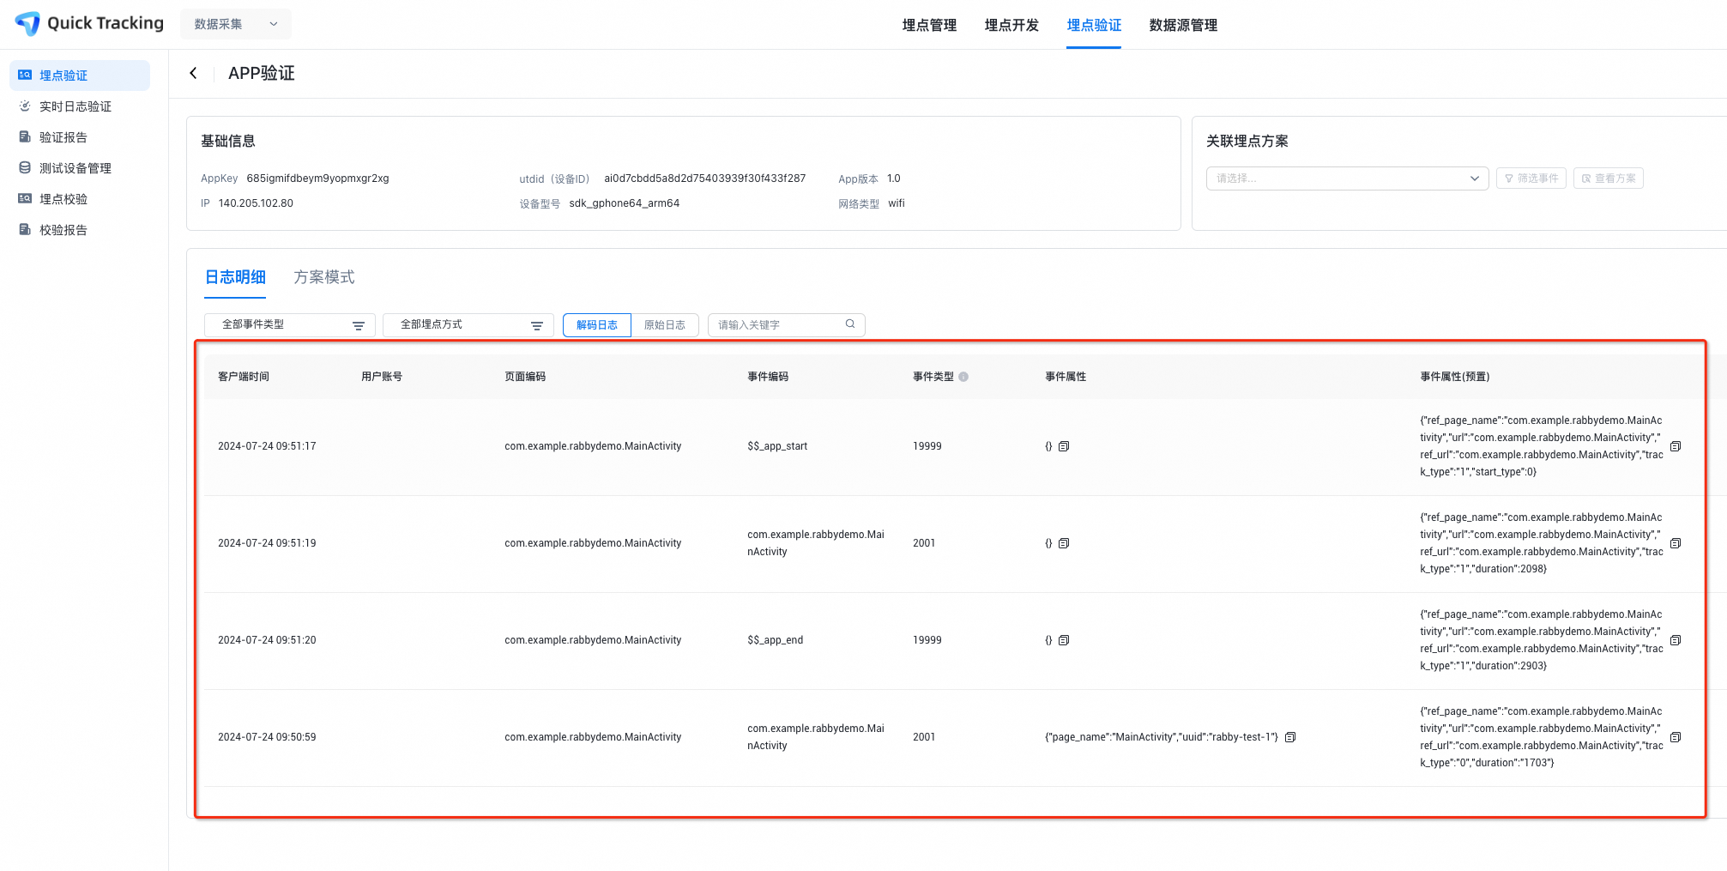Copy 事件属性 of the 09:51:17 row

[1064, 446]
